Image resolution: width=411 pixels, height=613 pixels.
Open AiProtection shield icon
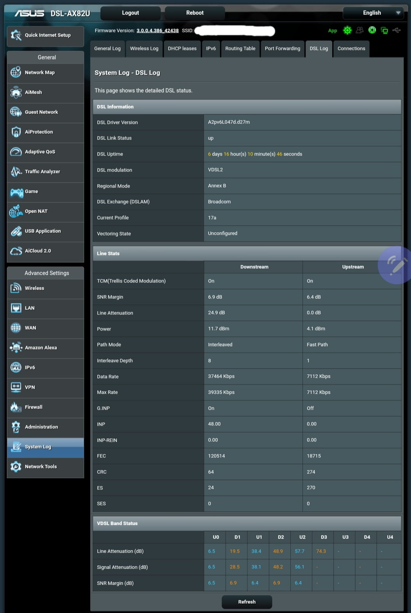point(16,132)
